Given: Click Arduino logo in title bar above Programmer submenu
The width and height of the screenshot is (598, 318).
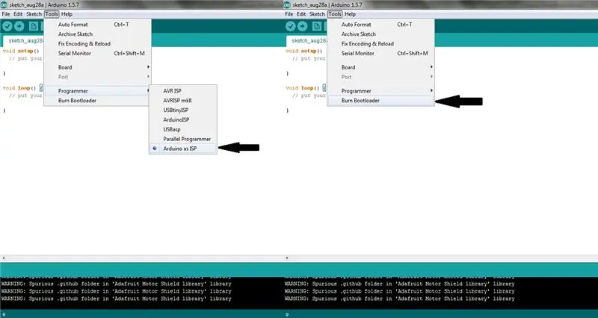Looking at the screenshot, I should 4,4.
